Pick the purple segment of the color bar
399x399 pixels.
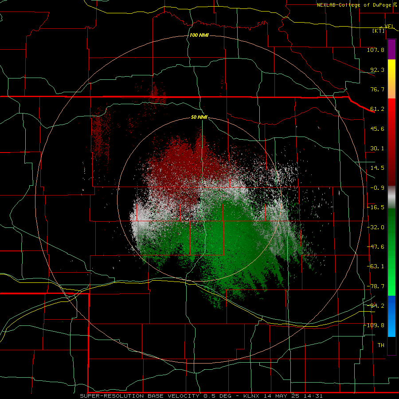click(391, 49)
